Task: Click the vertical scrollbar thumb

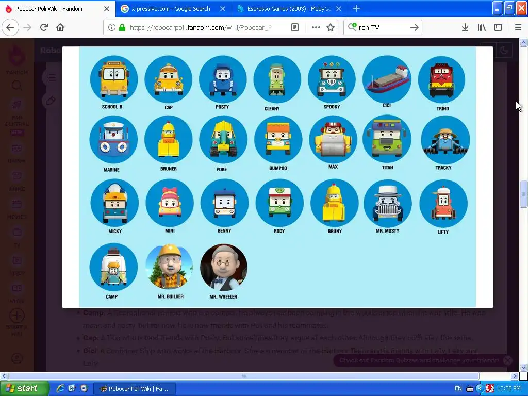Action: 524,194
